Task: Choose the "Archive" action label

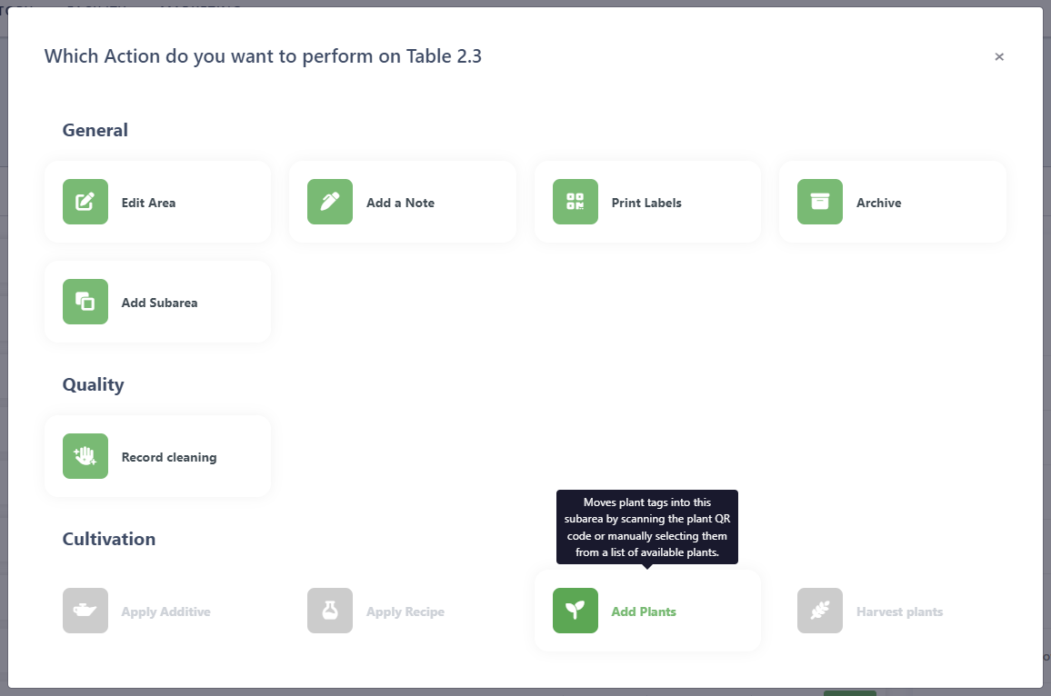Action: coord(878,203)
